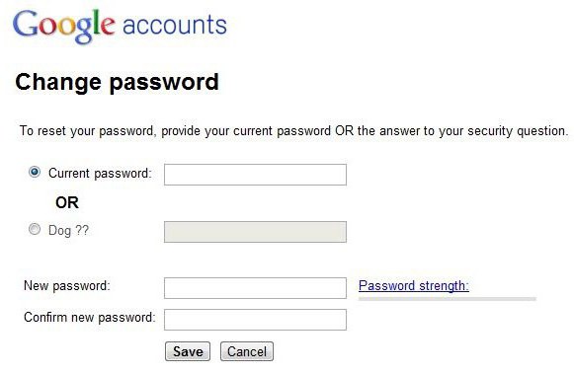Click the colorful Google logo

point(64,27)
